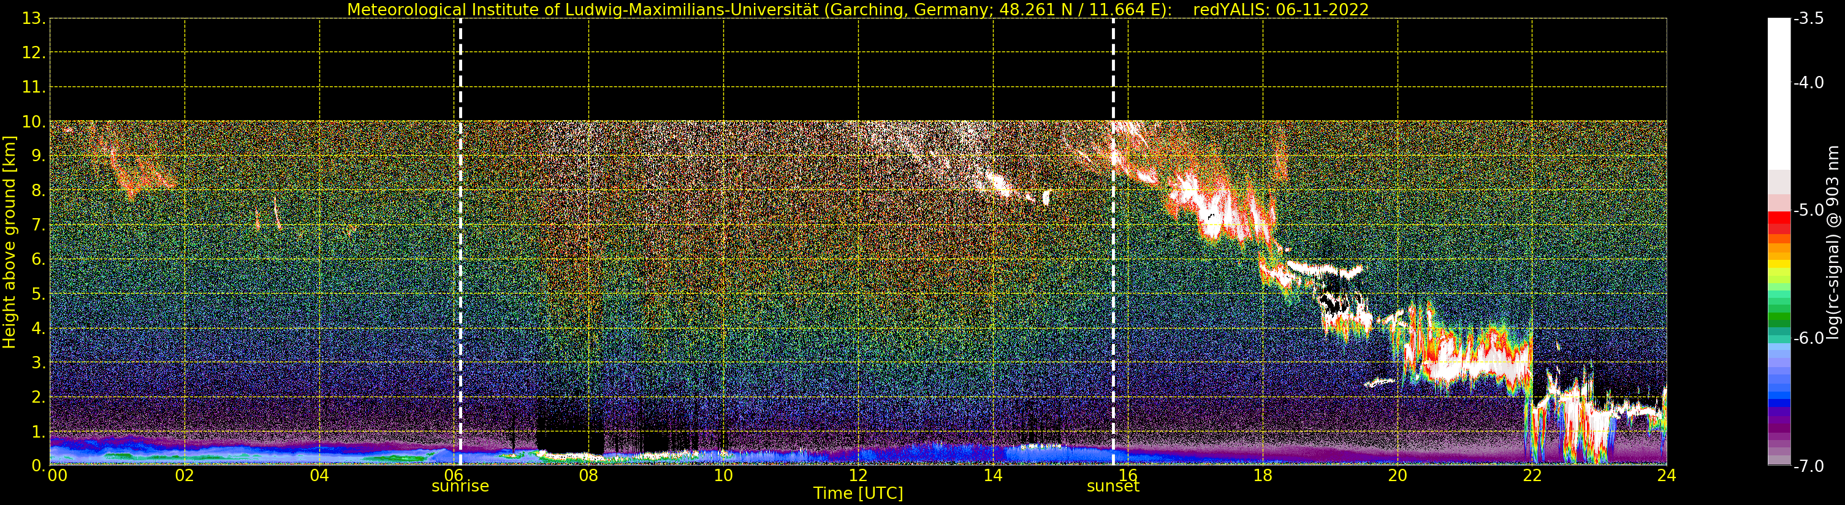Click the '14' tick on the time axis
This screenshot has height=505, width=1845.
coord(993,475)
